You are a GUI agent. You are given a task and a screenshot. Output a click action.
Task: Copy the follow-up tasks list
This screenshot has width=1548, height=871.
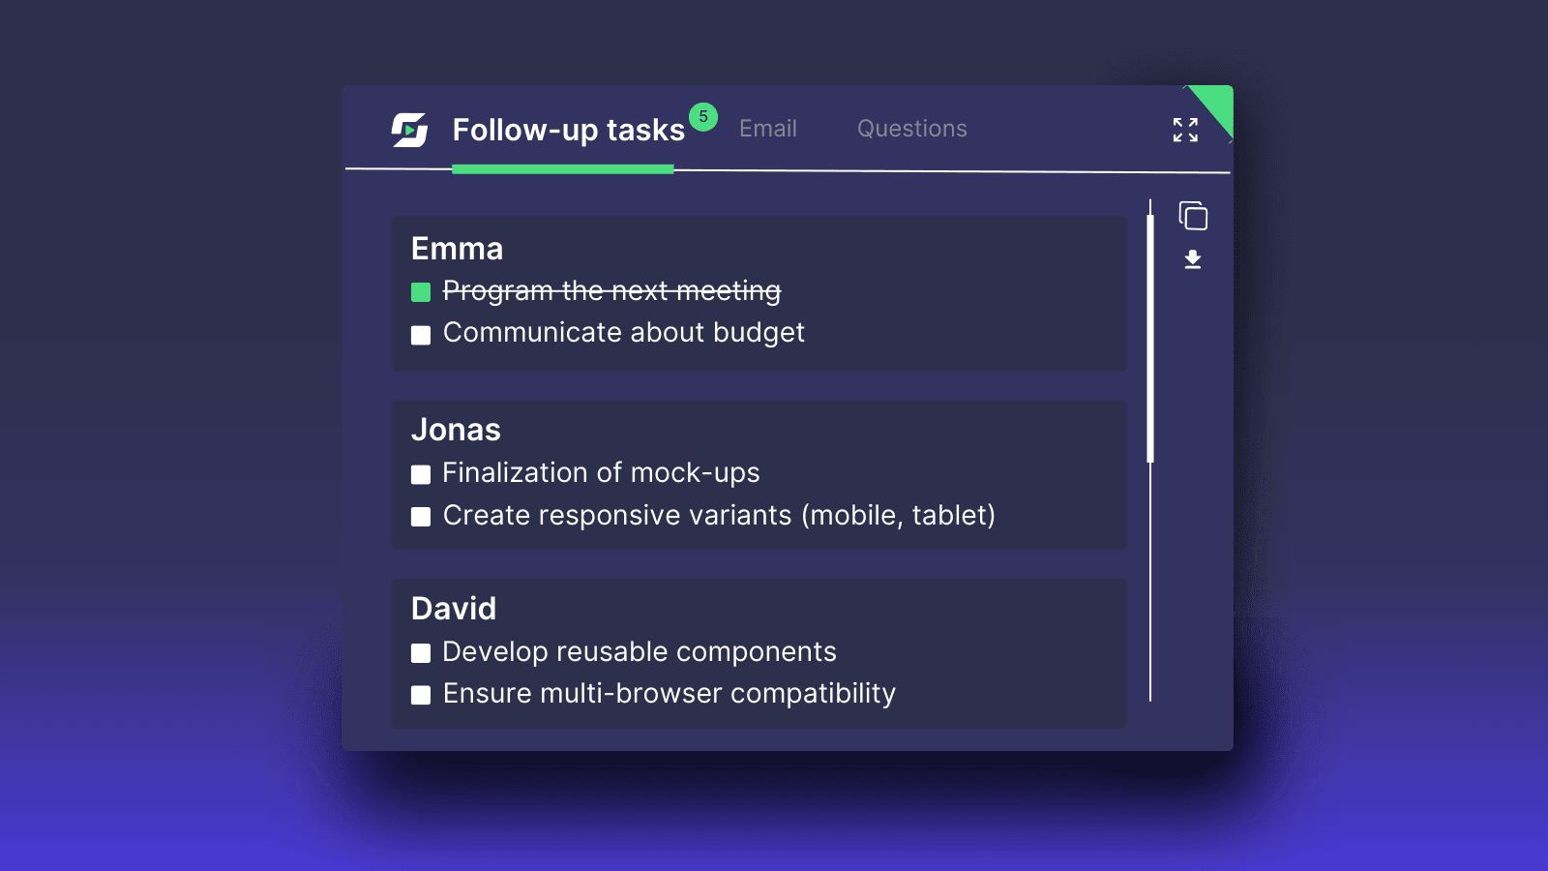(x=1192, y=215)
